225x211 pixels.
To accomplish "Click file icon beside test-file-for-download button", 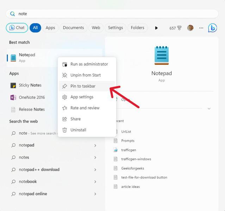I will (x=115, y=177).
